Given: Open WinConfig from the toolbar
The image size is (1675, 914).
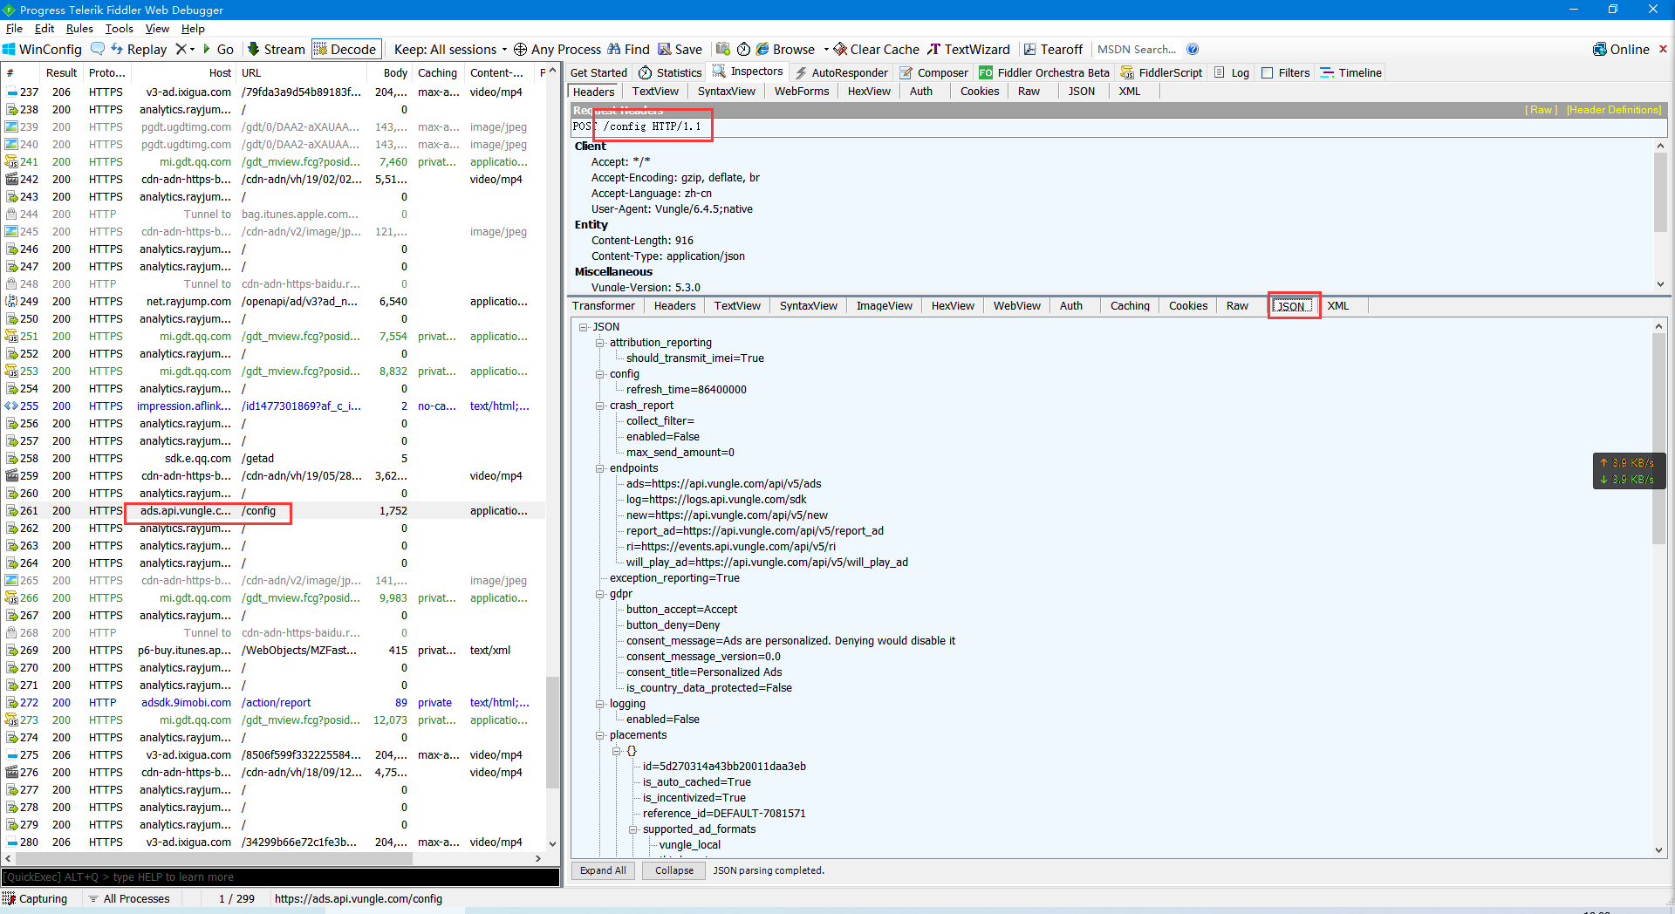Looking at the screenshot, I should tap(42, 50).
